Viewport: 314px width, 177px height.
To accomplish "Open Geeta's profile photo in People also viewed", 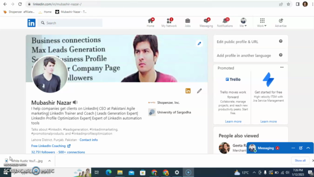I will pos(224,148).
